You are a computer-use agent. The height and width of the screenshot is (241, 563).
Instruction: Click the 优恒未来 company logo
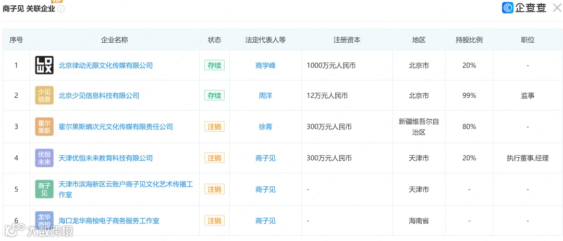(44, 158)
